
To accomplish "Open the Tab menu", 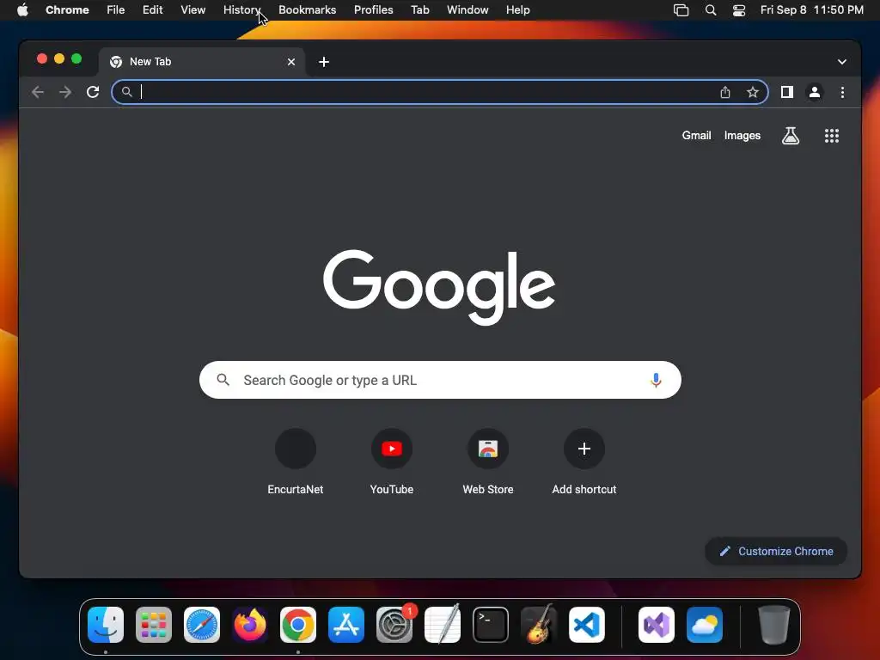I will click(x=419, y=10).
